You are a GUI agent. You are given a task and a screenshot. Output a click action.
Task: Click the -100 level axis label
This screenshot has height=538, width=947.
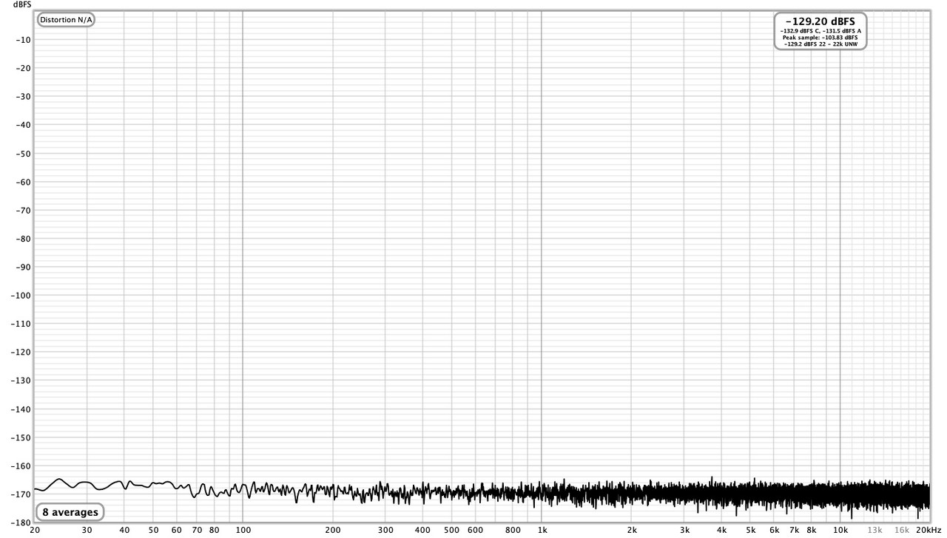click(20, 296)
